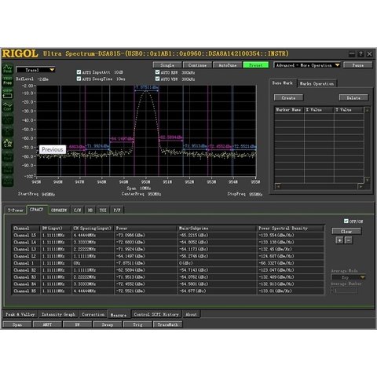
Task: Select the CP&ACP tab
Action: click(x=37, y=210)
